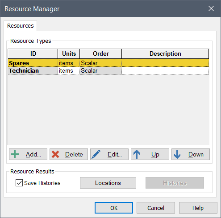This screenshot has height=218, width=221.
Task: Open the Locations dialog
Action: coord(108,183)
